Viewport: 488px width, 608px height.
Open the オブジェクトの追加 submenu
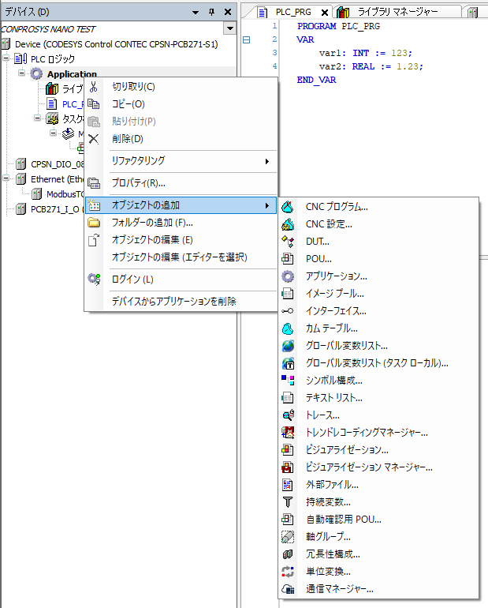pyautogui.click(x=181, y=205)
